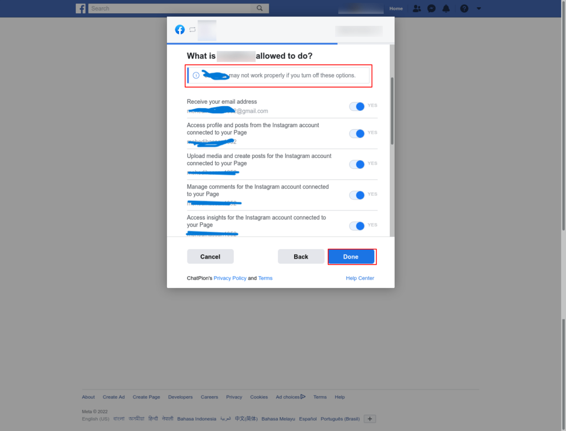Open the Messenger icon in header
Image resolution: width=566 pixels, height=431 pixels.
pos(431,8)
